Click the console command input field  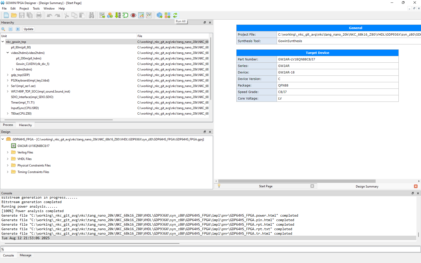[x=210, y=249]
